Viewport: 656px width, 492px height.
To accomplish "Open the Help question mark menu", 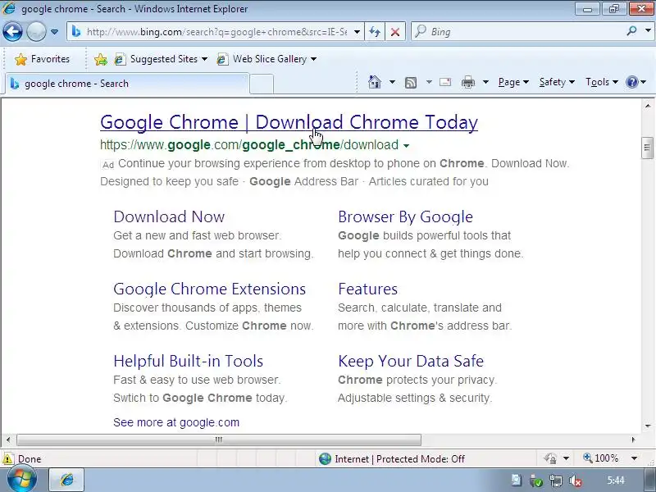I will click(635, 82).
